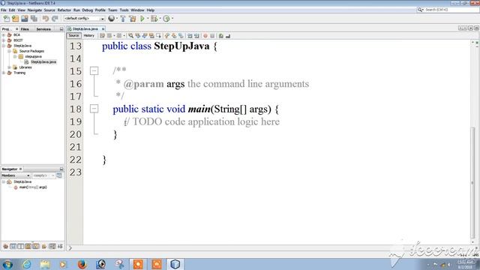Open Firefox from the taskbar
This screenshot has height=270, width=480.
(x=82, y=264)
